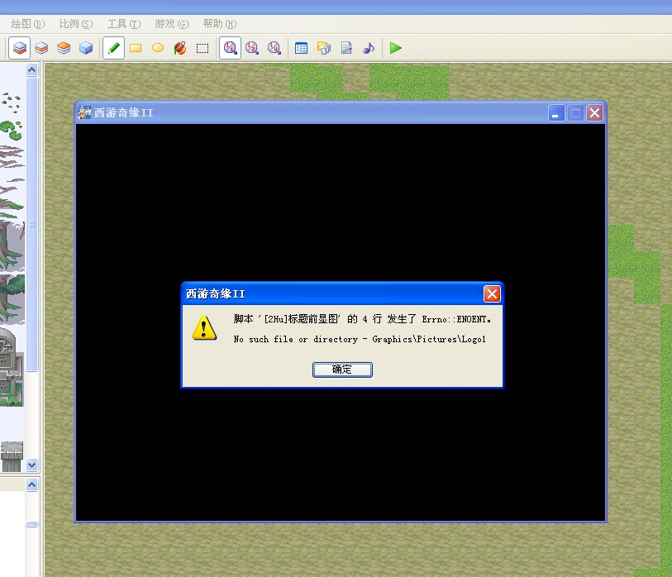
Task: Select the ellipse drawing tool
Action: click(158, 48)
